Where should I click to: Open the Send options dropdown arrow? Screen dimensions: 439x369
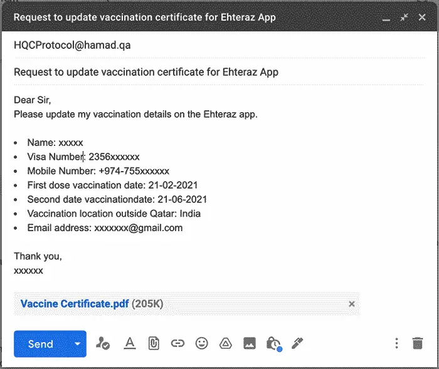78,344
